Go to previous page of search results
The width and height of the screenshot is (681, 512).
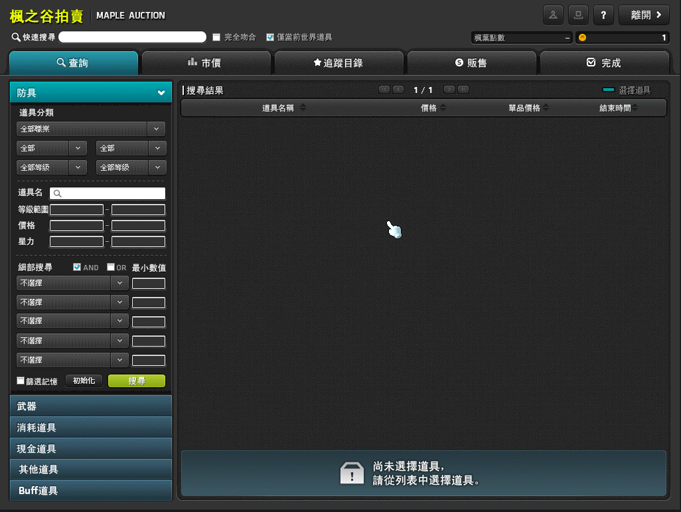[x=398, y=90]
